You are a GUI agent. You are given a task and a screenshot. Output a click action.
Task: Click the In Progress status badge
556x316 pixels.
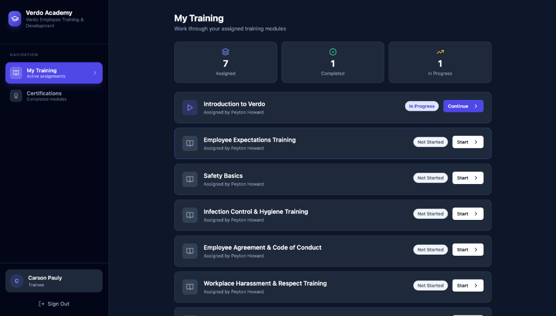421,106
